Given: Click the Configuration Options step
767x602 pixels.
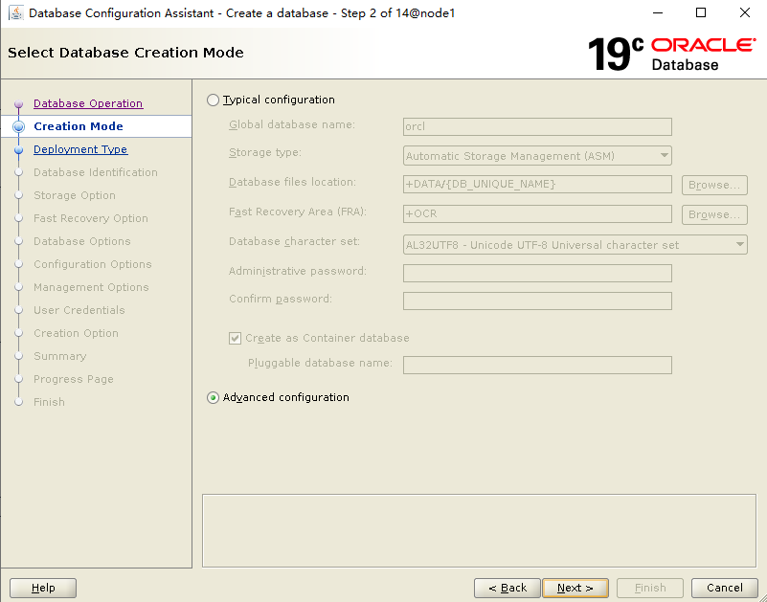Looking at the screenshot, I should pyautogui.click(x=93, y=264).
